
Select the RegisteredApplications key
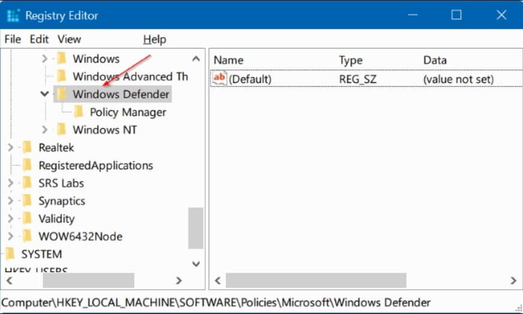[x=96, y=165]
